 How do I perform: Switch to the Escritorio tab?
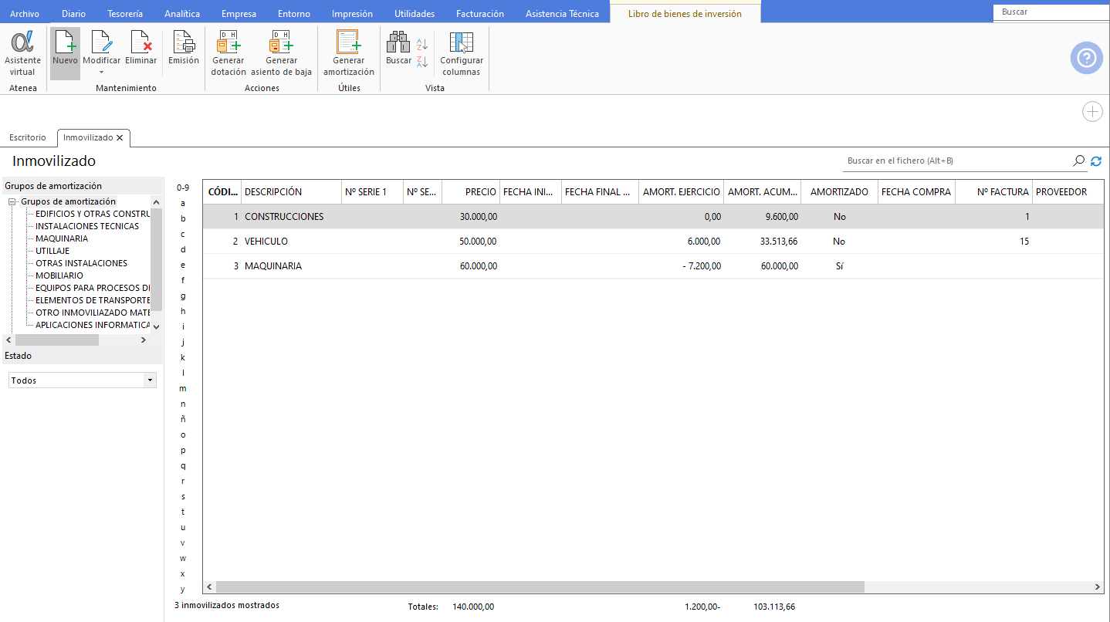pos(28,137)
